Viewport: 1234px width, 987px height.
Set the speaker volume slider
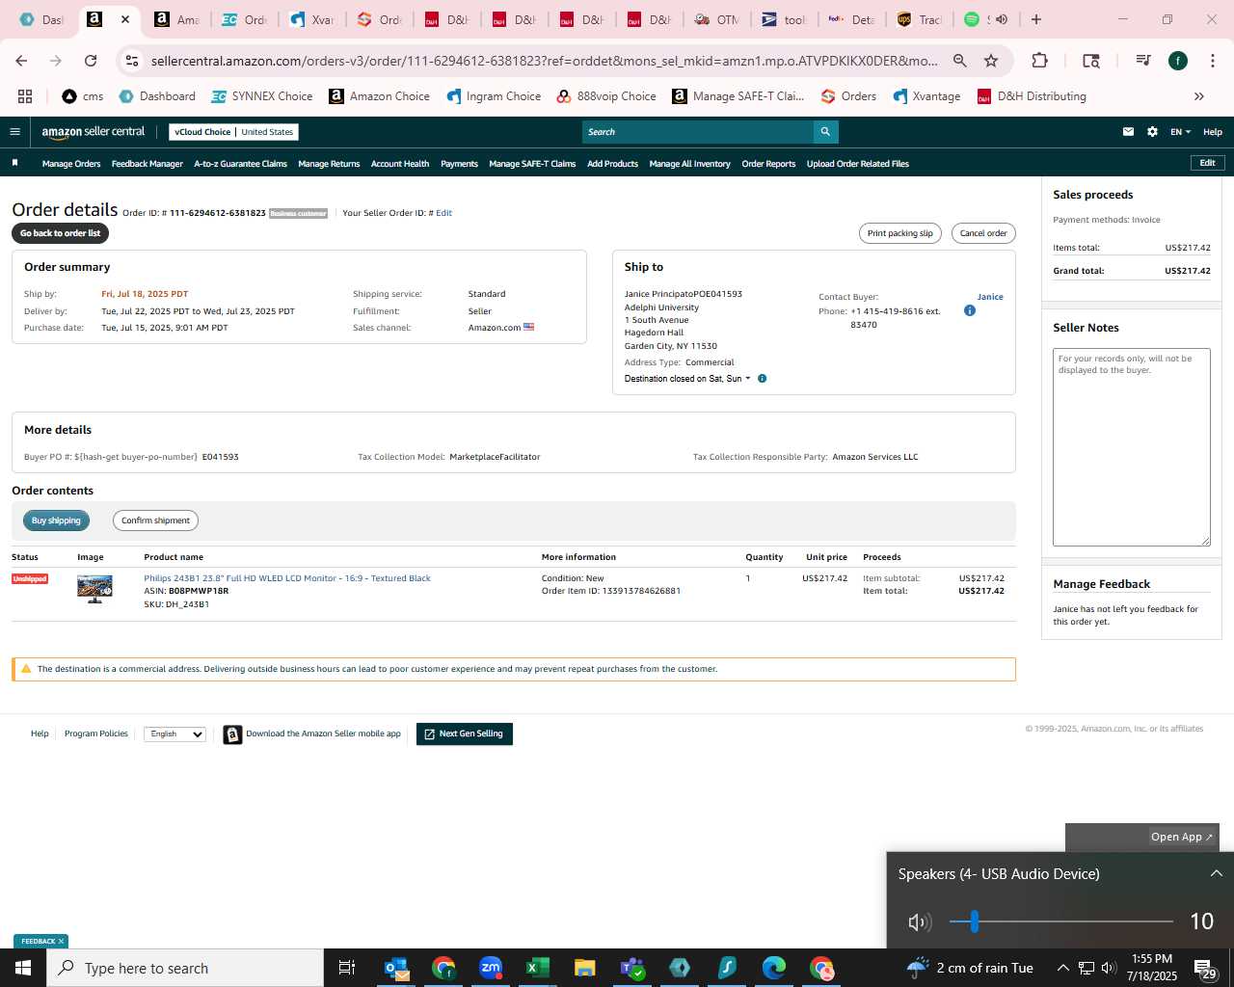click(x=1061, y=922)
